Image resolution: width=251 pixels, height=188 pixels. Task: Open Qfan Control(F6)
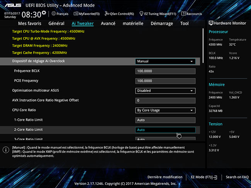point(119,14)
